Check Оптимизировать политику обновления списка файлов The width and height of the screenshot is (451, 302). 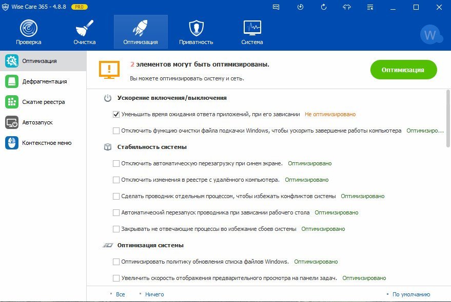pos(116,262)
